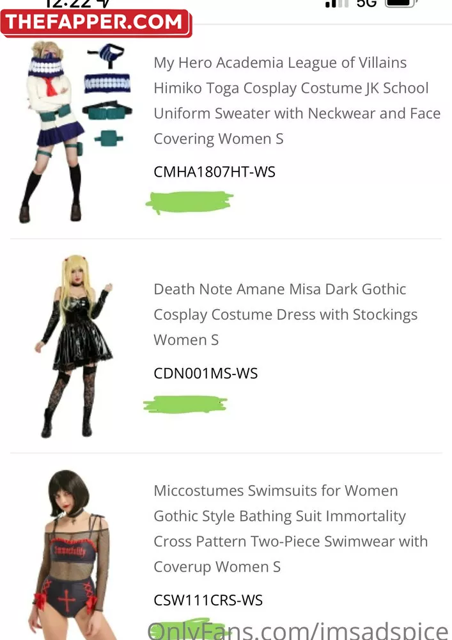Tap the blue headband accessory image

107,84
